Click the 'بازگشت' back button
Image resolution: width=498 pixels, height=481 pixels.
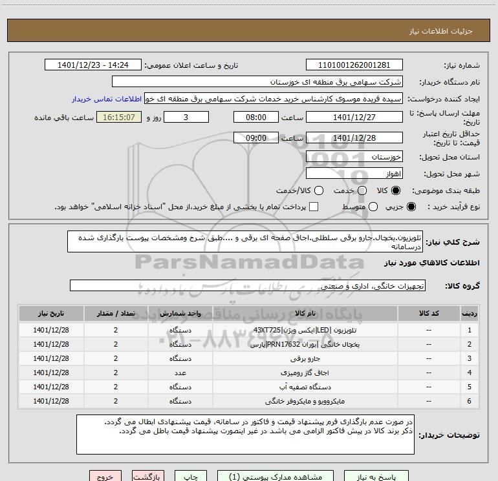pyautogui.click(x=147, y=476)
